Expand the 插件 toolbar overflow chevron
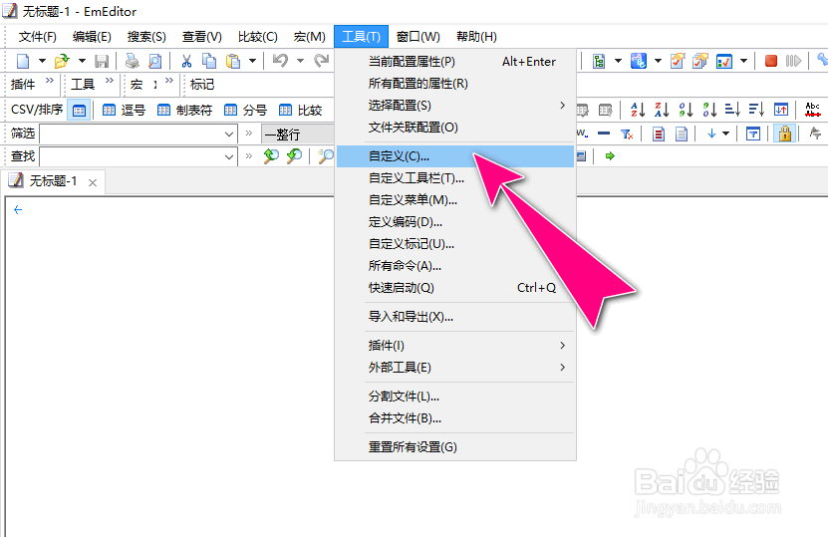This screenshot has width=828, height=537. coord(50,81)
